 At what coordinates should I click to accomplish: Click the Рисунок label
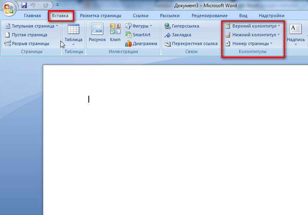[97, 39]
